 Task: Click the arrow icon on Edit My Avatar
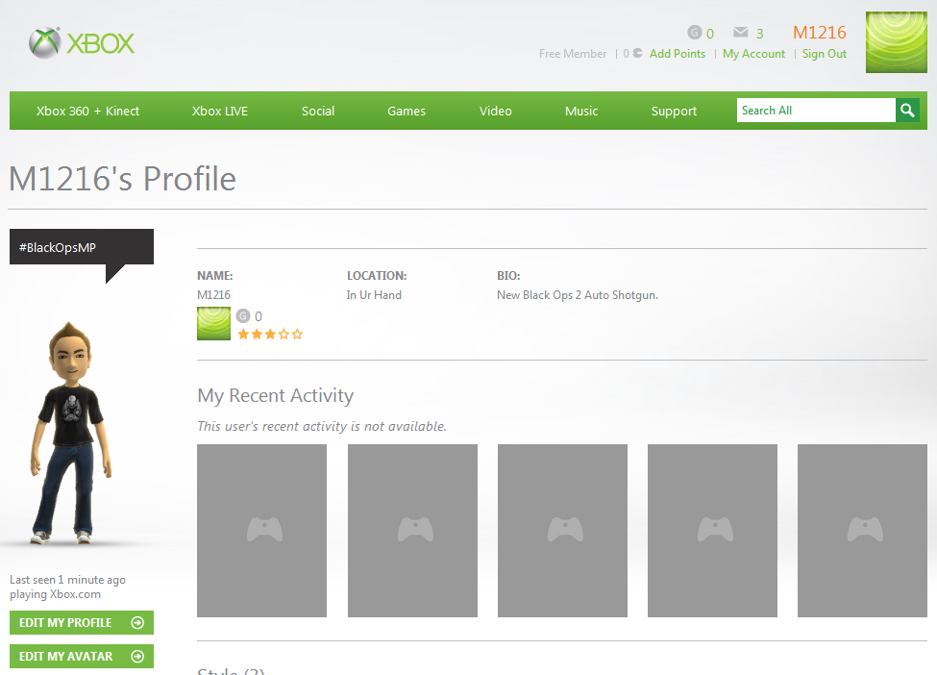(x=137, y=657)
